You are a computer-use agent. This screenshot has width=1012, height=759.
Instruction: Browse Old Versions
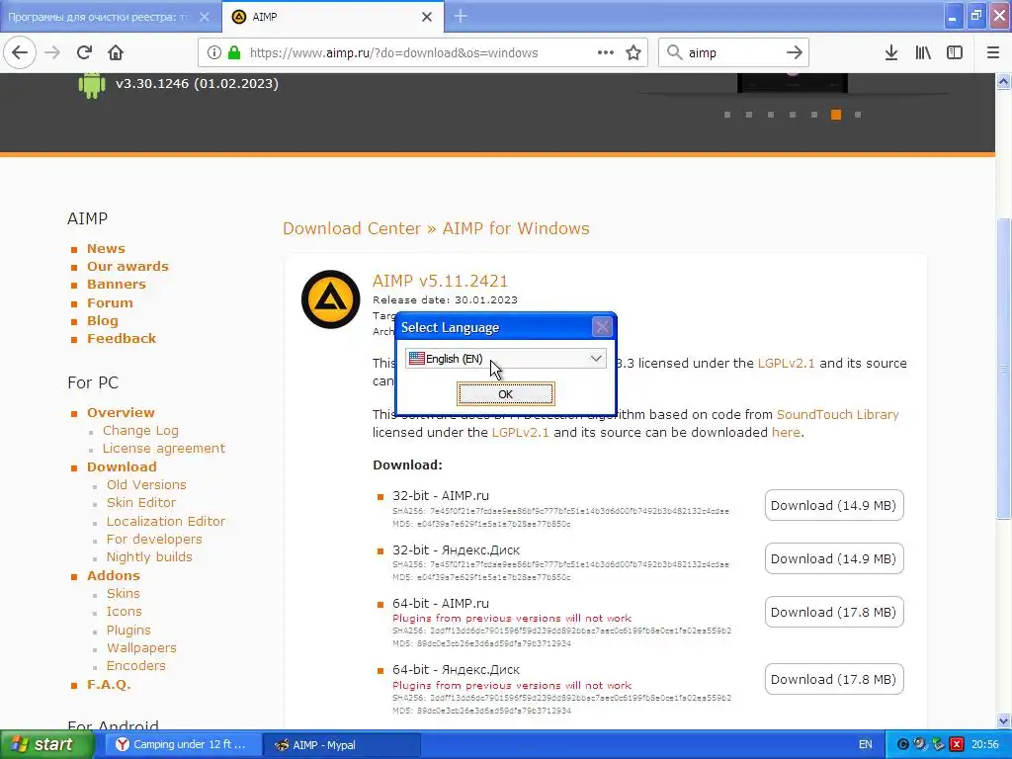tap(146, 484)
